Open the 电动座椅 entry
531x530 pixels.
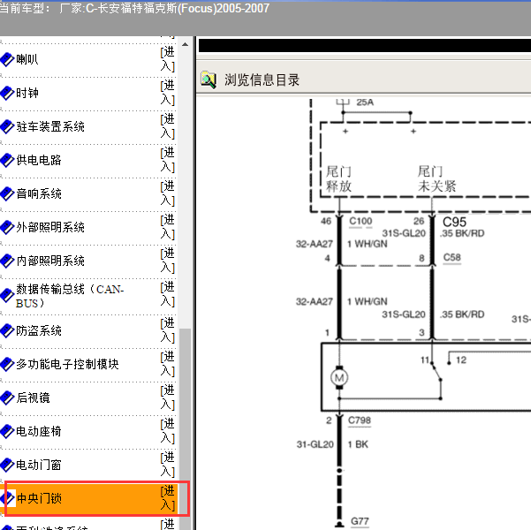tap(39, 431)
